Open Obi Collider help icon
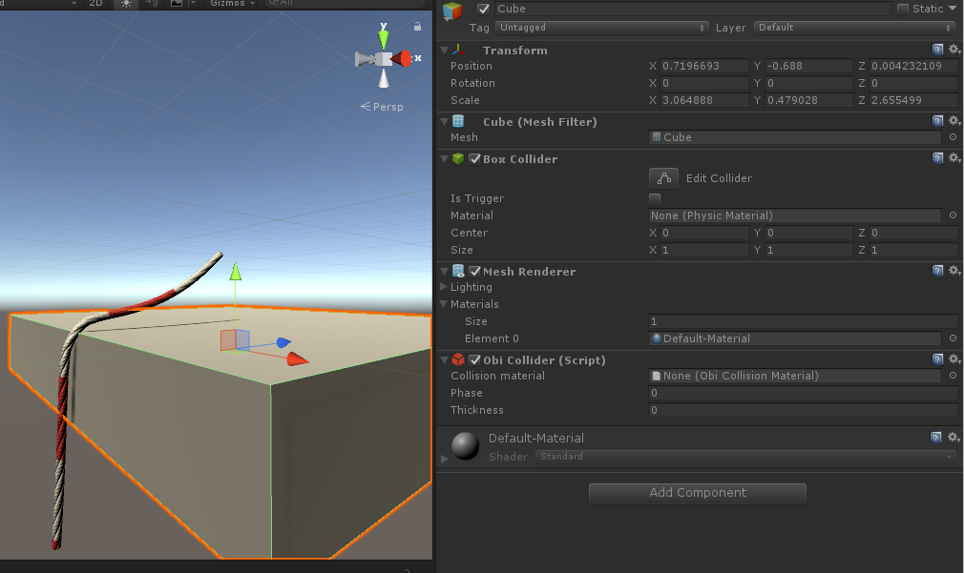The width and height of the screenshot is (964, 573). 937,359
